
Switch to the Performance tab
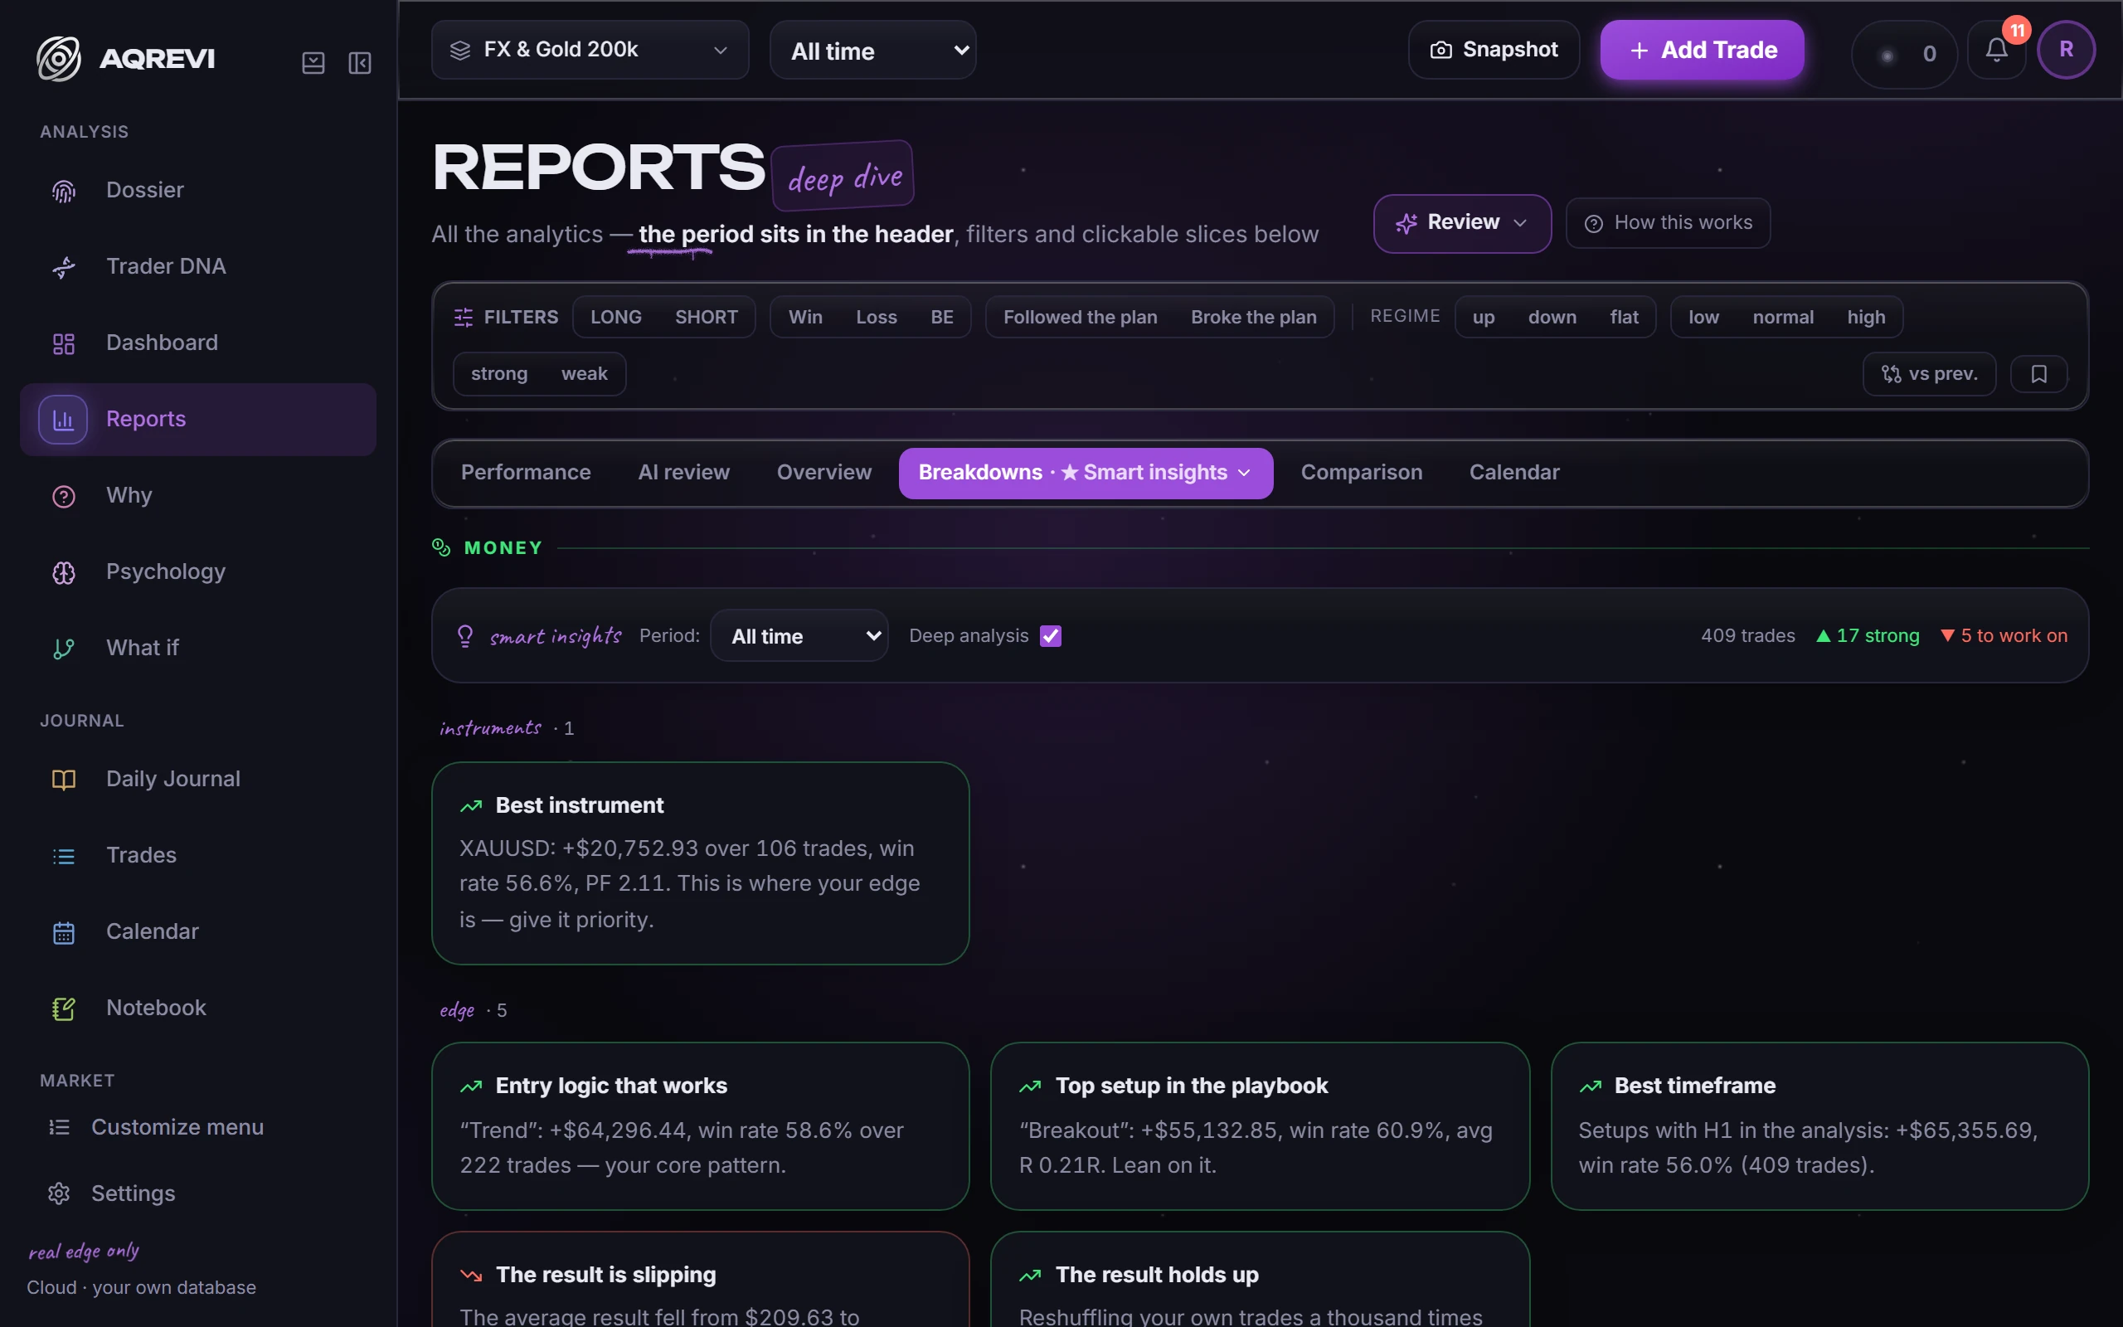[x=526, y=473]
